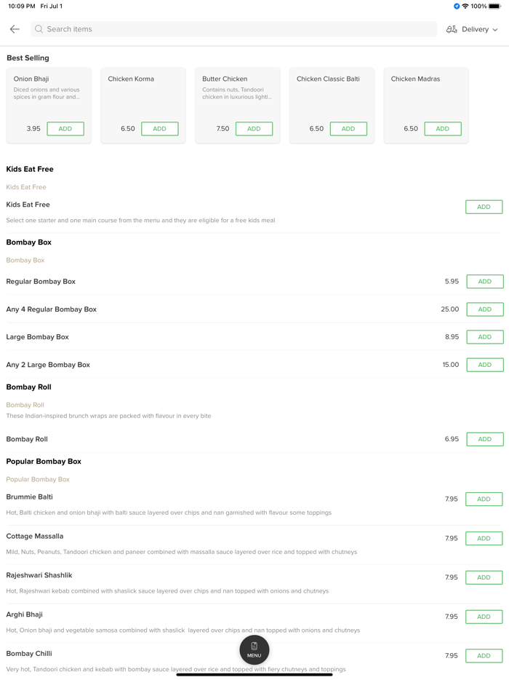Screen dimensions: 509x680
Task: Select the Kids Eat Free category link
Action: coord(26,187)
